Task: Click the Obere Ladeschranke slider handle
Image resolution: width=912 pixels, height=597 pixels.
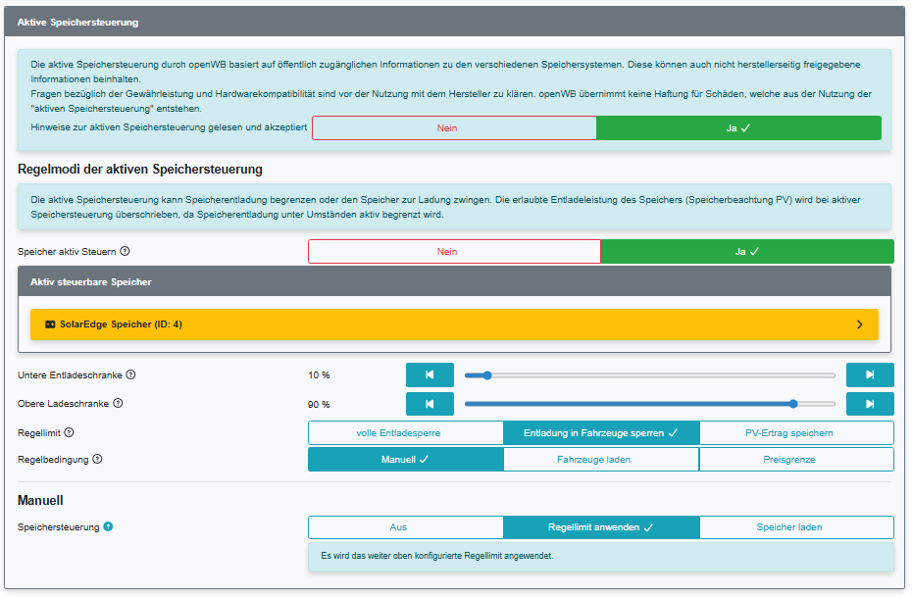Action: 792,404
